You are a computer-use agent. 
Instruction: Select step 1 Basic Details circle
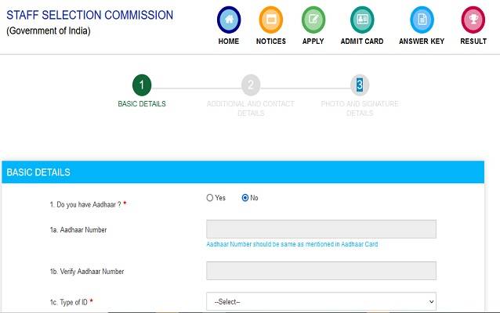click(142, 85)
